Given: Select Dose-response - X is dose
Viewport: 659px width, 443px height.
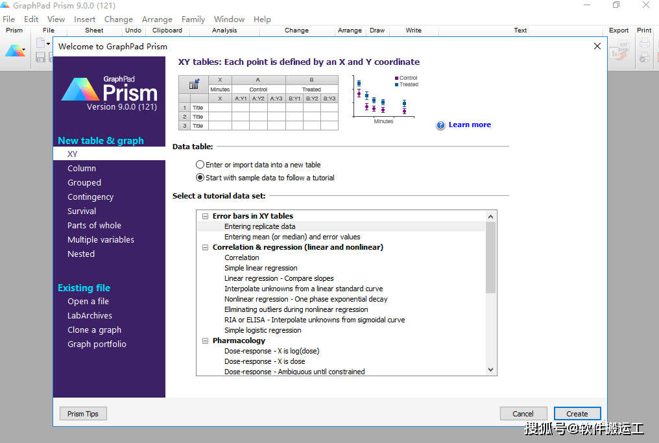Looking at the screenshot, I should pos(265,361).
